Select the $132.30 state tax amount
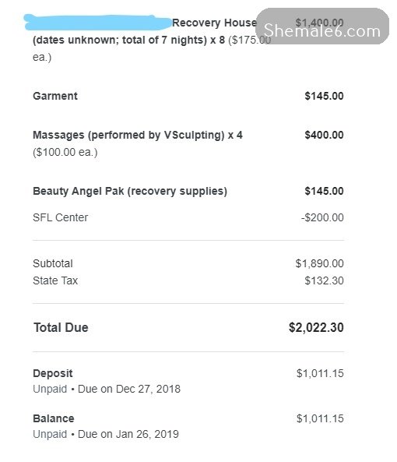 [x=324, y=280]
